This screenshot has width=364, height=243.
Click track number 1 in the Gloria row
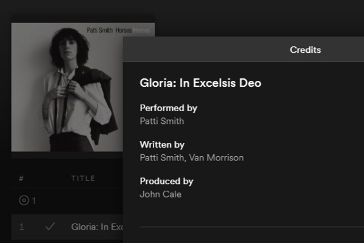click(x=22, y=227)
